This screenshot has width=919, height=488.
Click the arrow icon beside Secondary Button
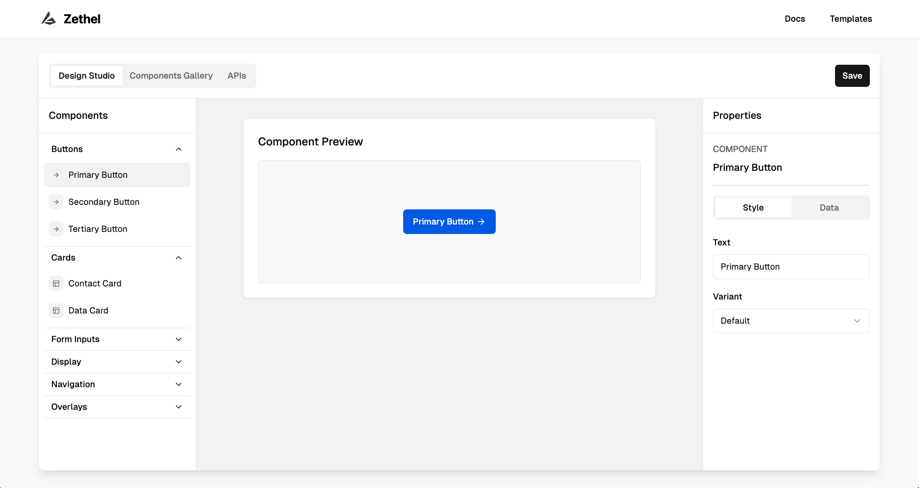56,202
